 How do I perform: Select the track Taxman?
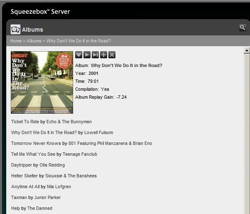(19, 198)
